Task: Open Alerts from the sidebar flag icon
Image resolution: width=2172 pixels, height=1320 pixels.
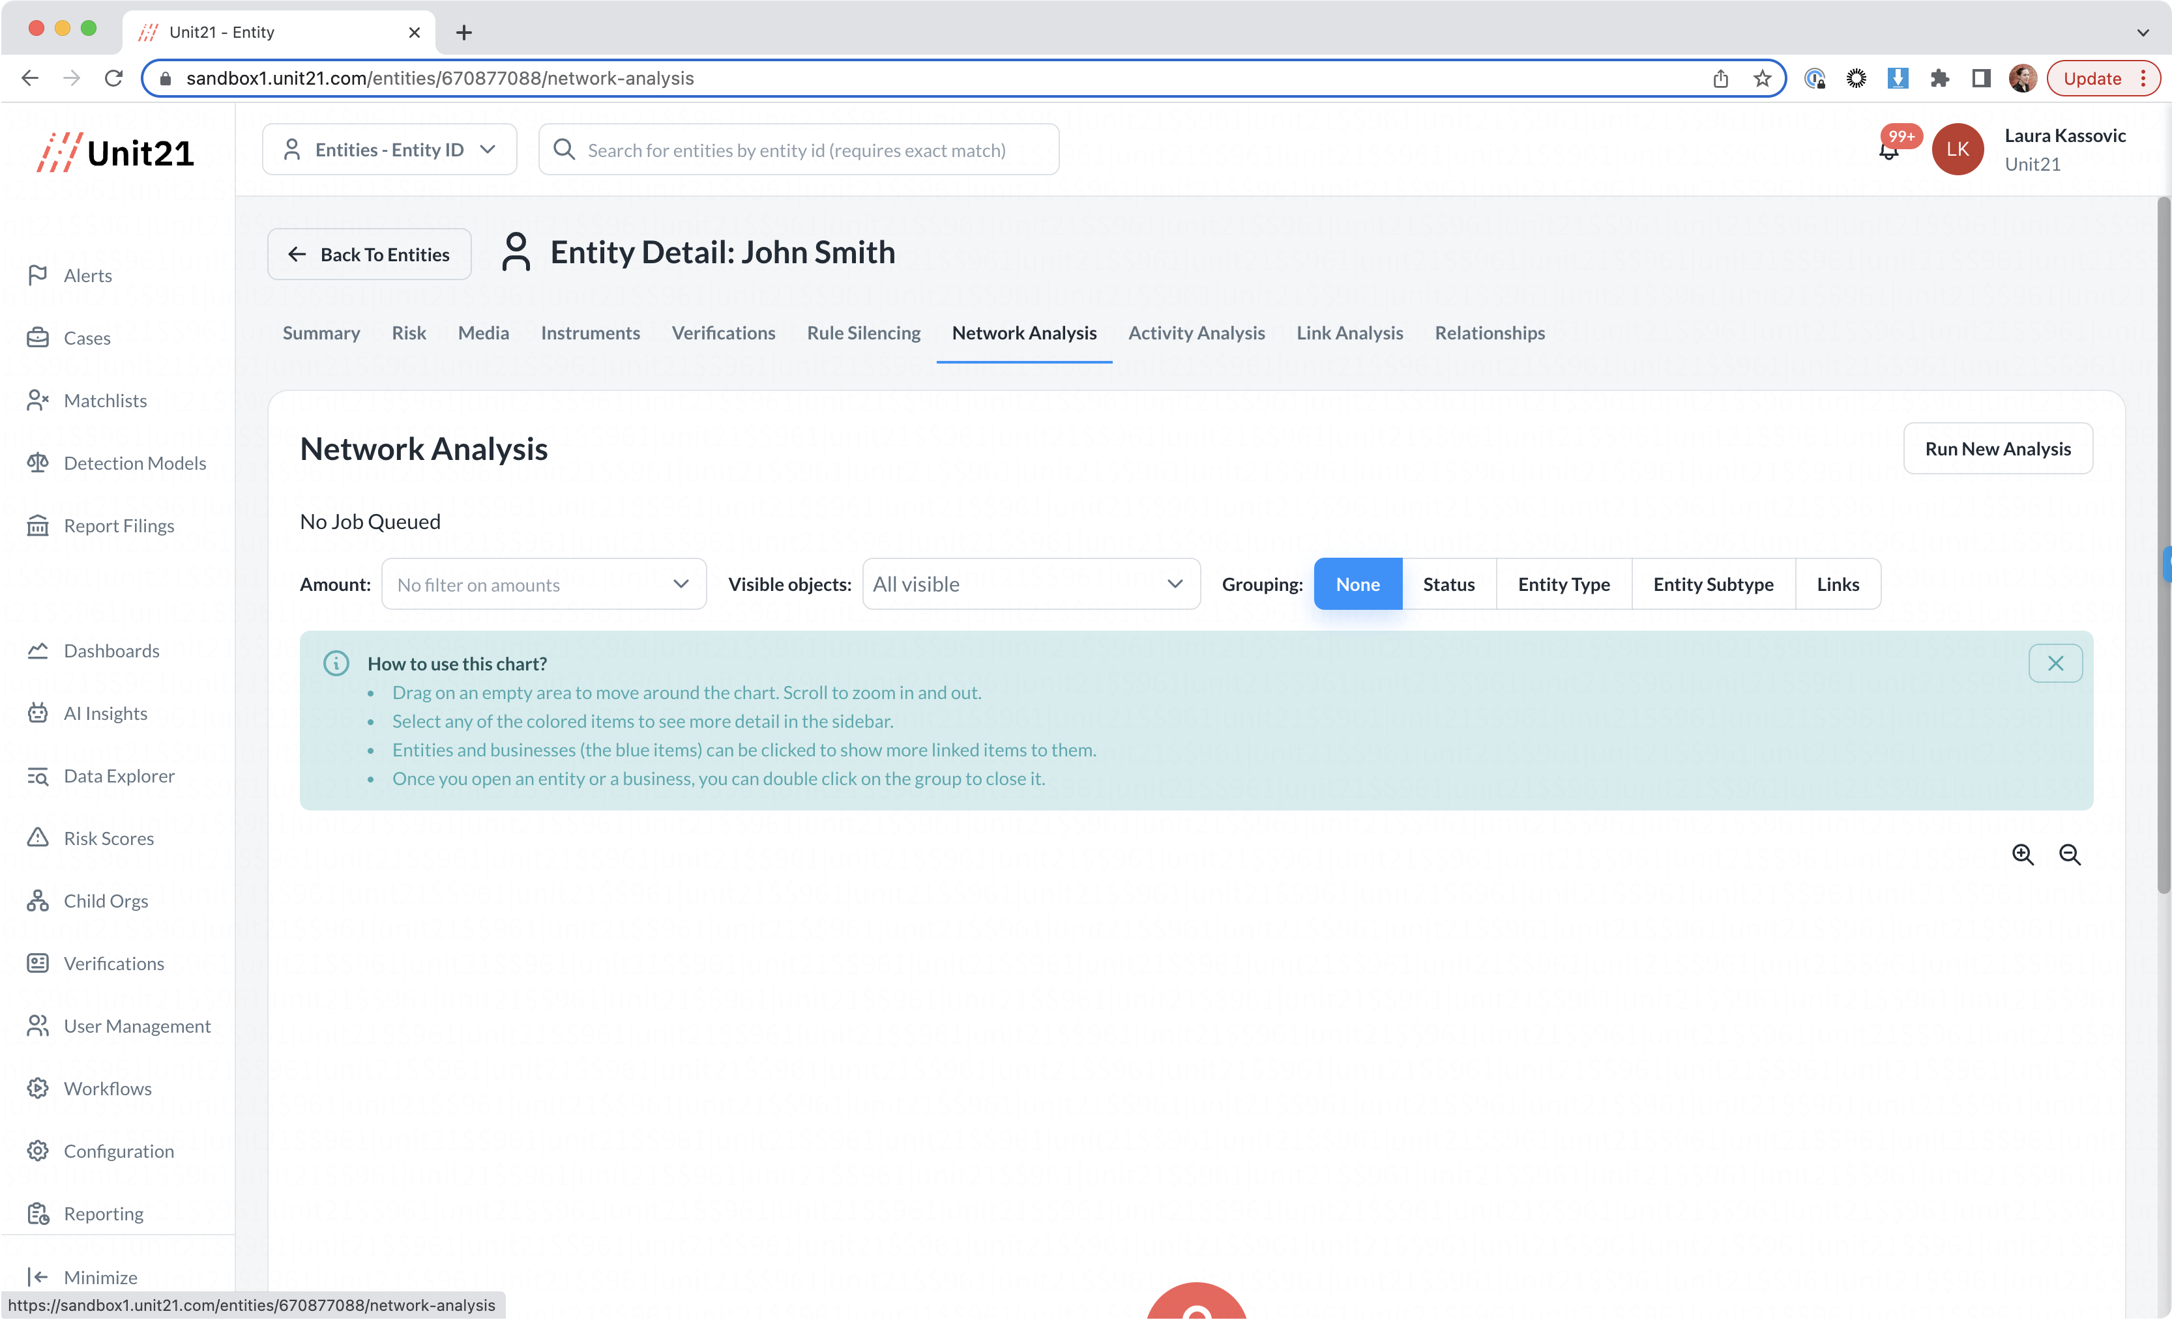Action: click(38, 275)
